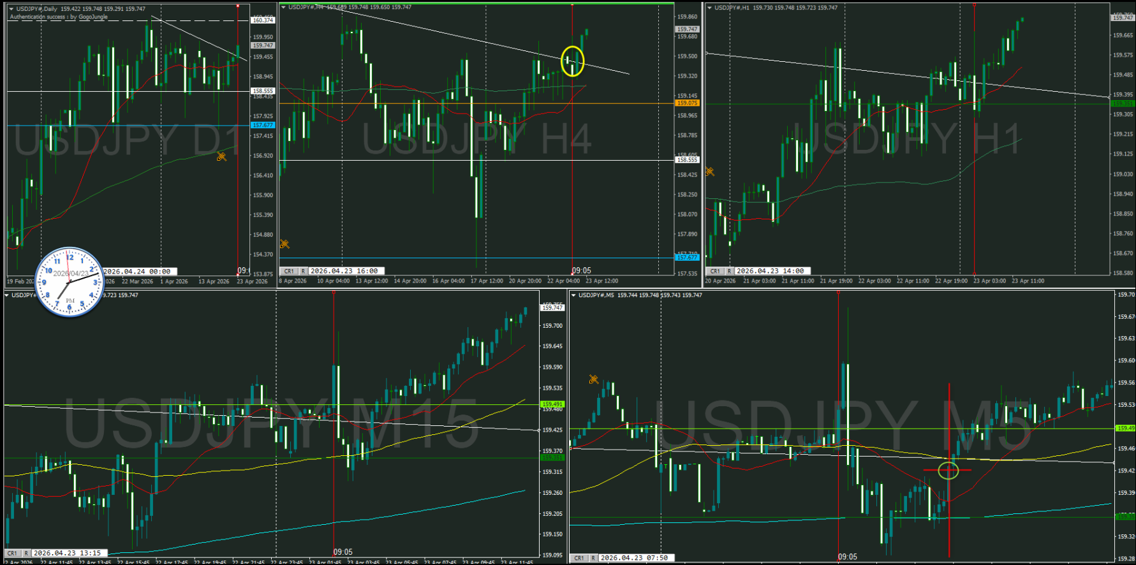Screen dimensions: 1136x565
Task: Expand the USDJPY M5 chart title arrow
Action: point(573,295)
